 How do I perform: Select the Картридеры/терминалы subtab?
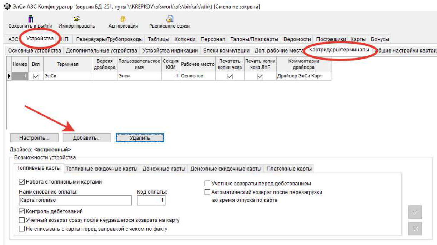coord(339,50)
